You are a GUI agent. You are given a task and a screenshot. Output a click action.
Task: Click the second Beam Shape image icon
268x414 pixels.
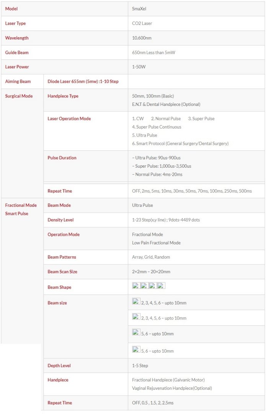[x=144, y=286]
